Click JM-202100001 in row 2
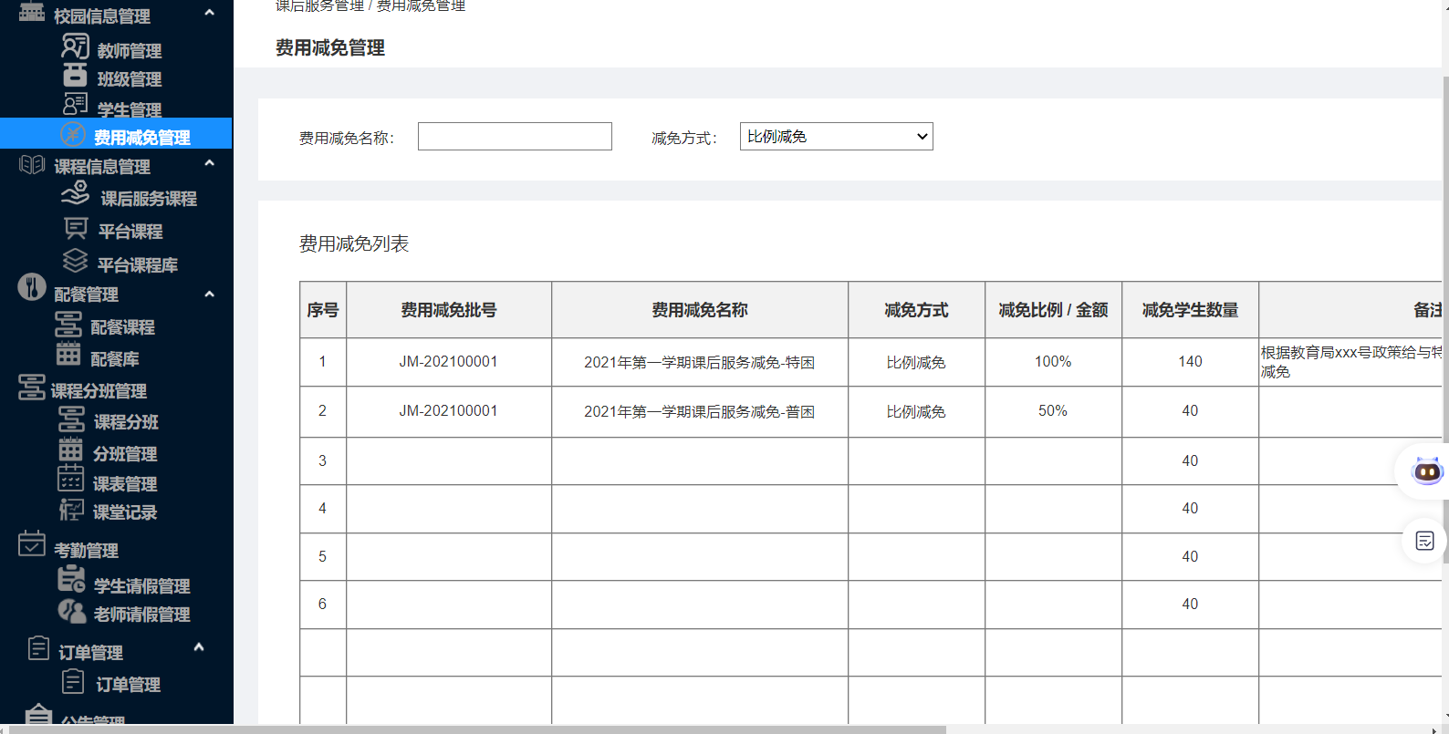This screenshot has height=734, width=1449. [448, 411]
